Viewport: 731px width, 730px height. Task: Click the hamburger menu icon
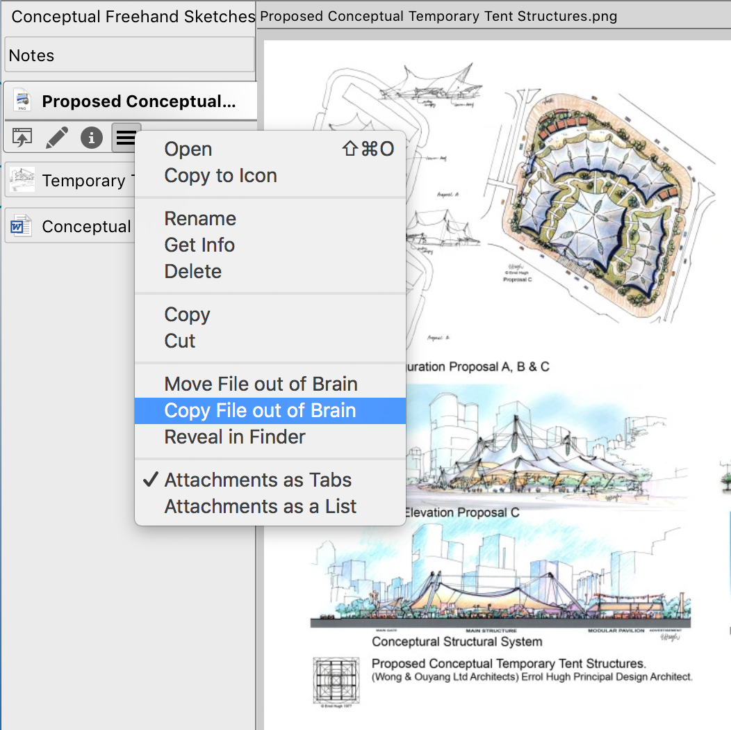pos(126,138)
